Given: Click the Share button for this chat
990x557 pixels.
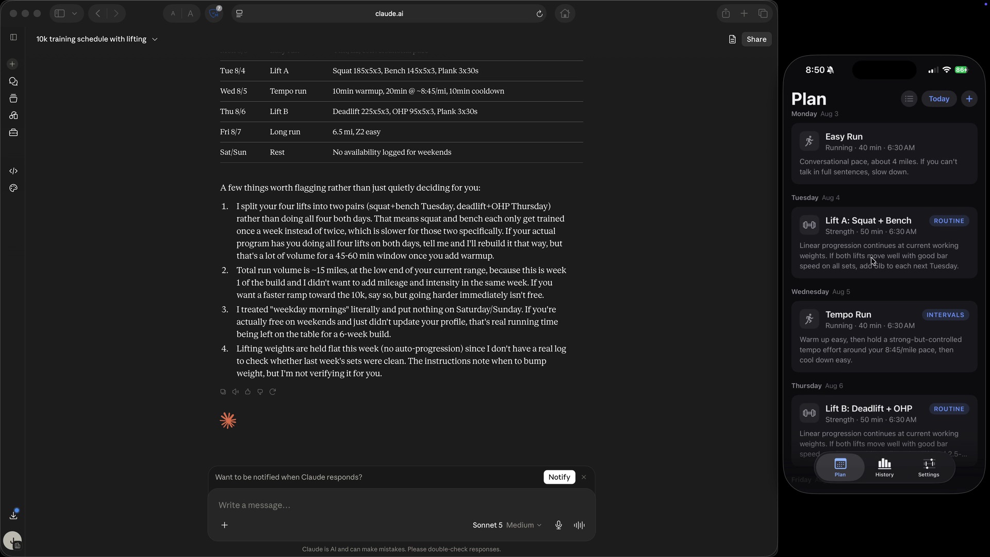Looking at the screenshot, I should [x=756, y=39].
